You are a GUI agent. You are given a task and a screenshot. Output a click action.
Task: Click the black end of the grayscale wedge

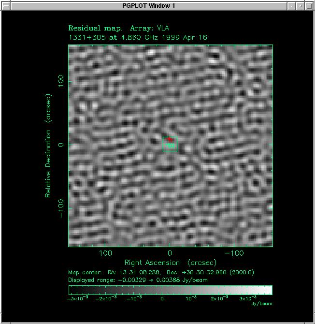coord(72,290)
